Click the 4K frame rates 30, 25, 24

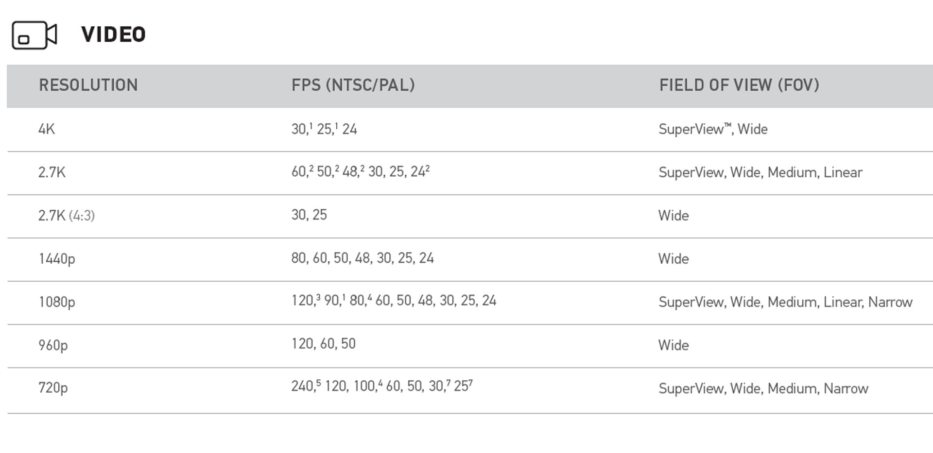[324, 129]
